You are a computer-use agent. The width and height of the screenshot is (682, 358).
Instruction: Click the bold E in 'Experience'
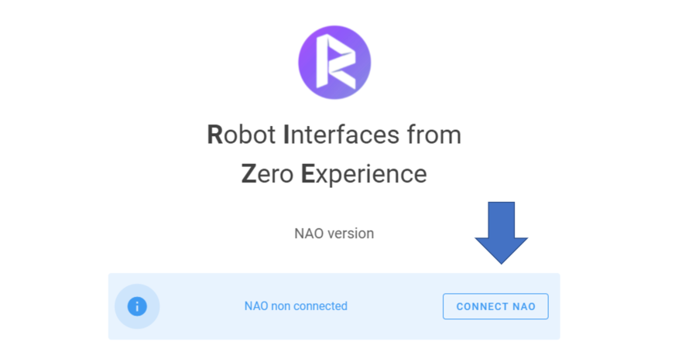coord(307,174)
